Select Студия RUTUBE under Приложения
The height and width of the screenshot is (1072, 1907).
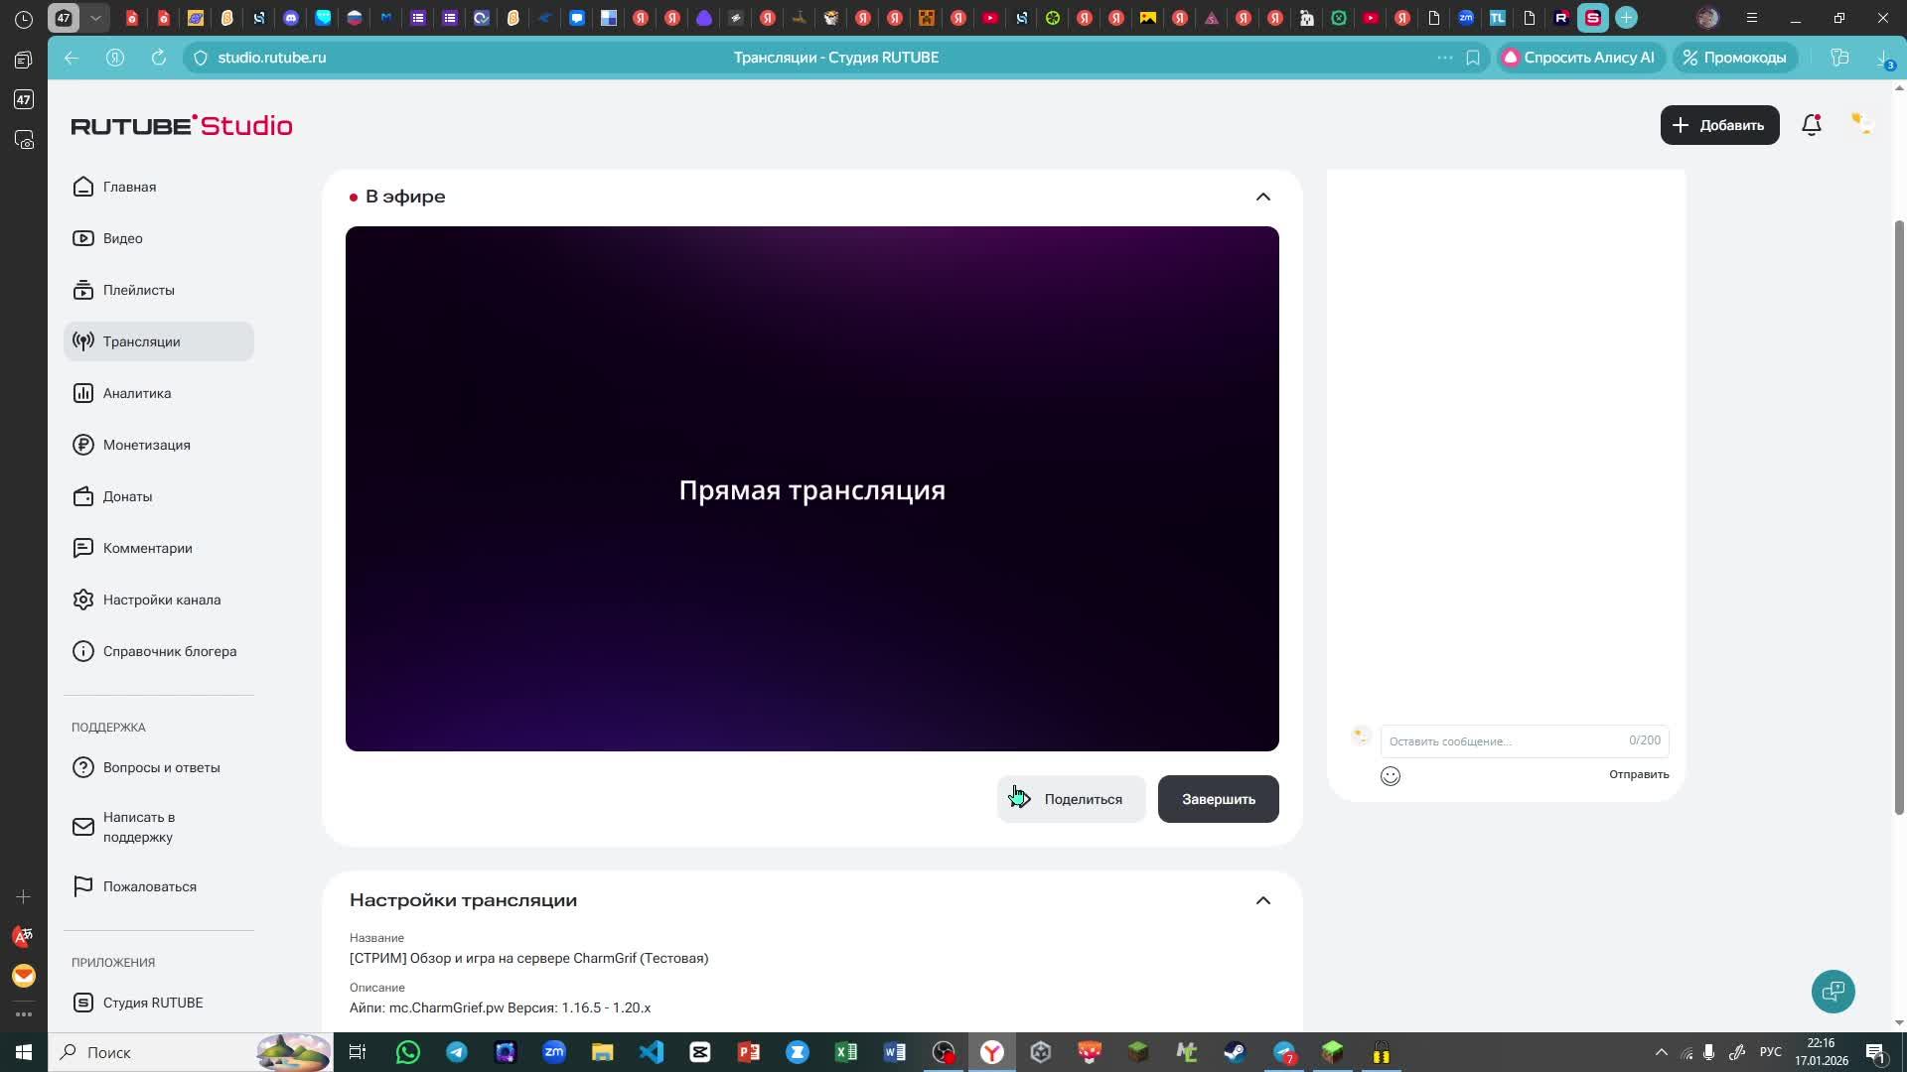[x=153, y=1003]
